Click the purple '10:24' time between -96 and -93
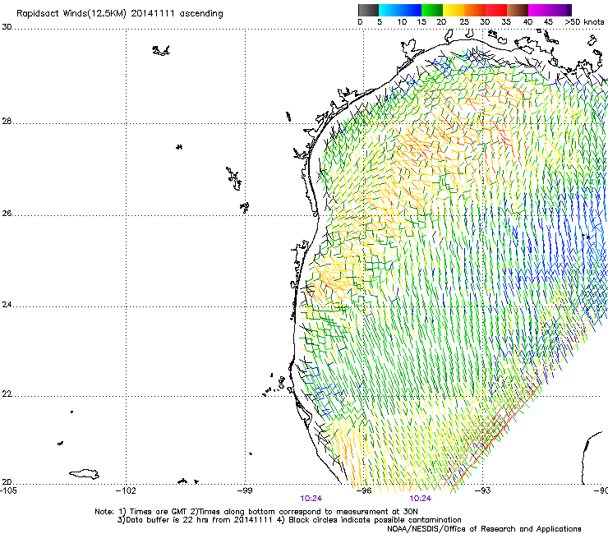 click(x=421, y=499)
